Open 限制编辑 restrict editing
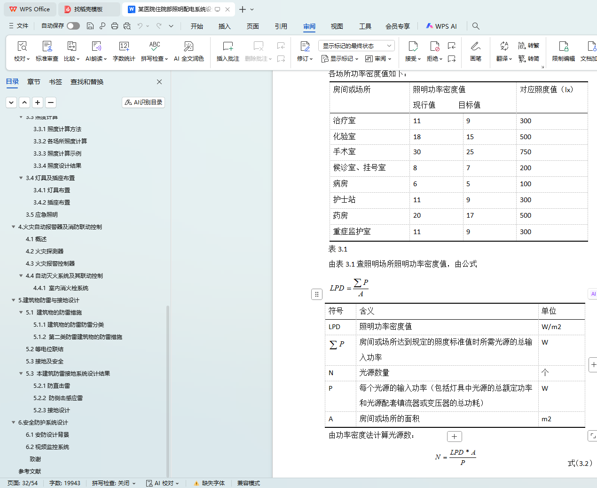The height and width of the screenshot is (488, 597). (x=564, y=51)
